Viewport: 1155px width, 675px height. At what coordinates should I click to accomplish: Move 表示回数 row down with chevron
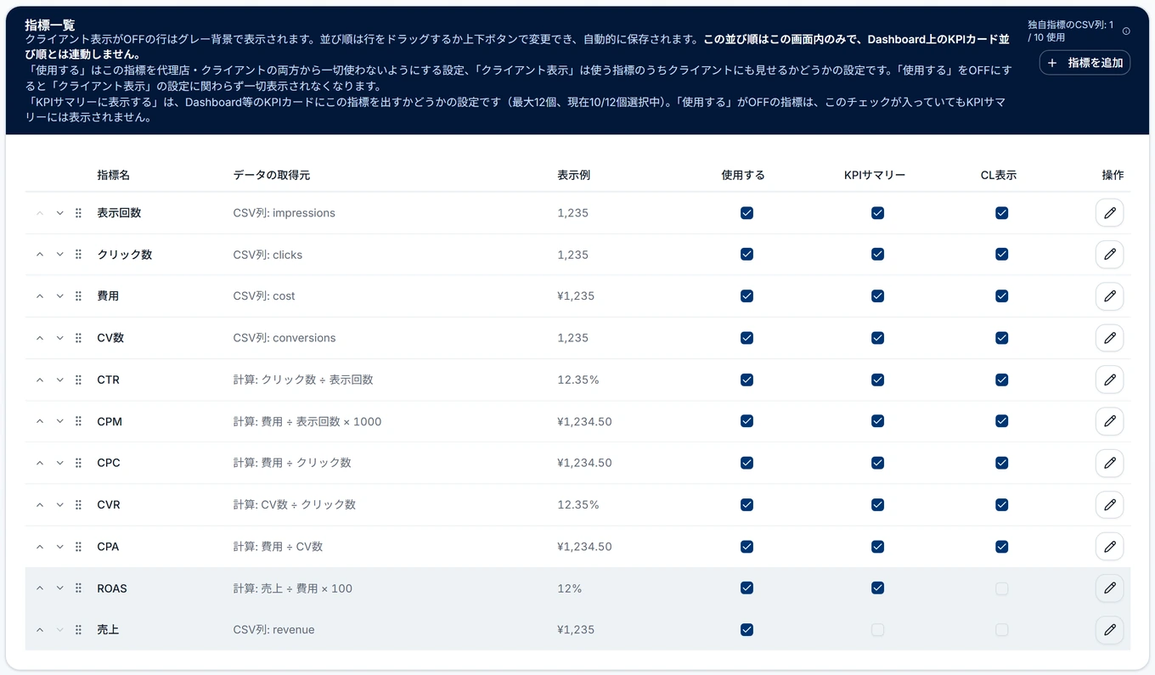(59, 213)
